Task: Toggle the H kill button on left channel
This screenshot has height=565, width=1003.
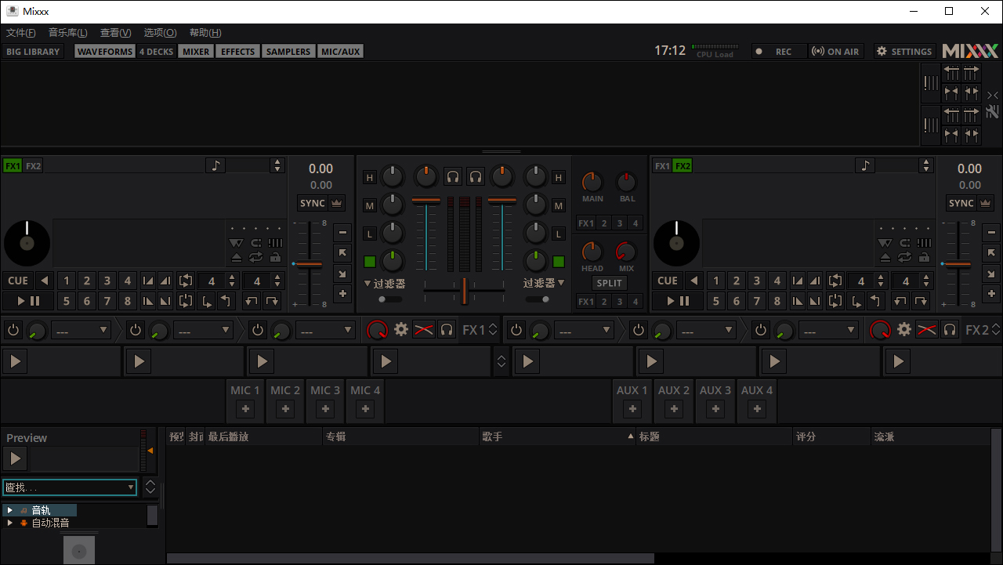Action: click(370, 178)
